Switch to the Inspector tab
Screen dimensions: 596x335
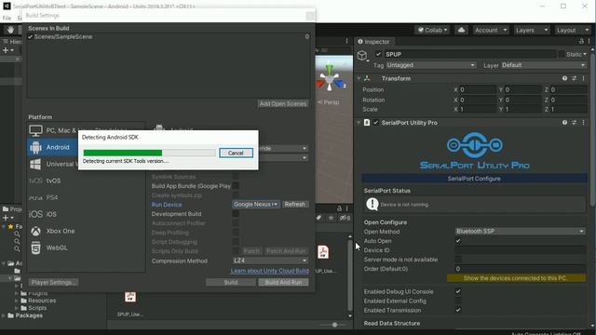pos(374,42)
